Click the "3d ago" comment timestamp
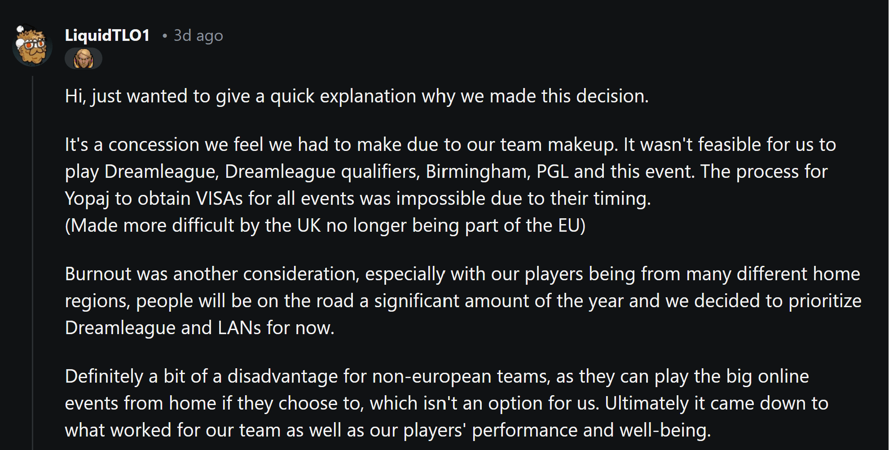This screenshot has width=889, height=450. coord(198,35)
